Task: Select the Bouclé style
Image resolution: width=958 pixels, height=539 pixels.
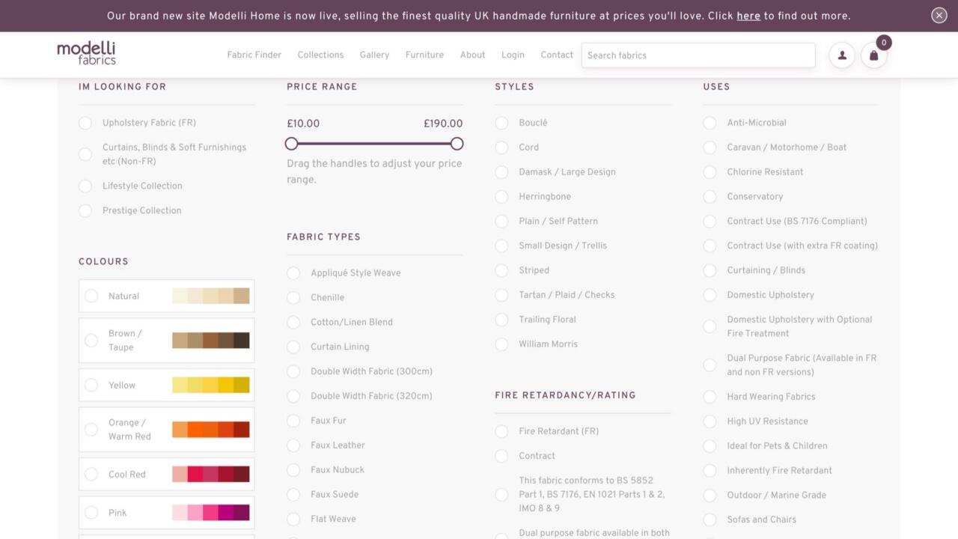Action: [501, 123]
